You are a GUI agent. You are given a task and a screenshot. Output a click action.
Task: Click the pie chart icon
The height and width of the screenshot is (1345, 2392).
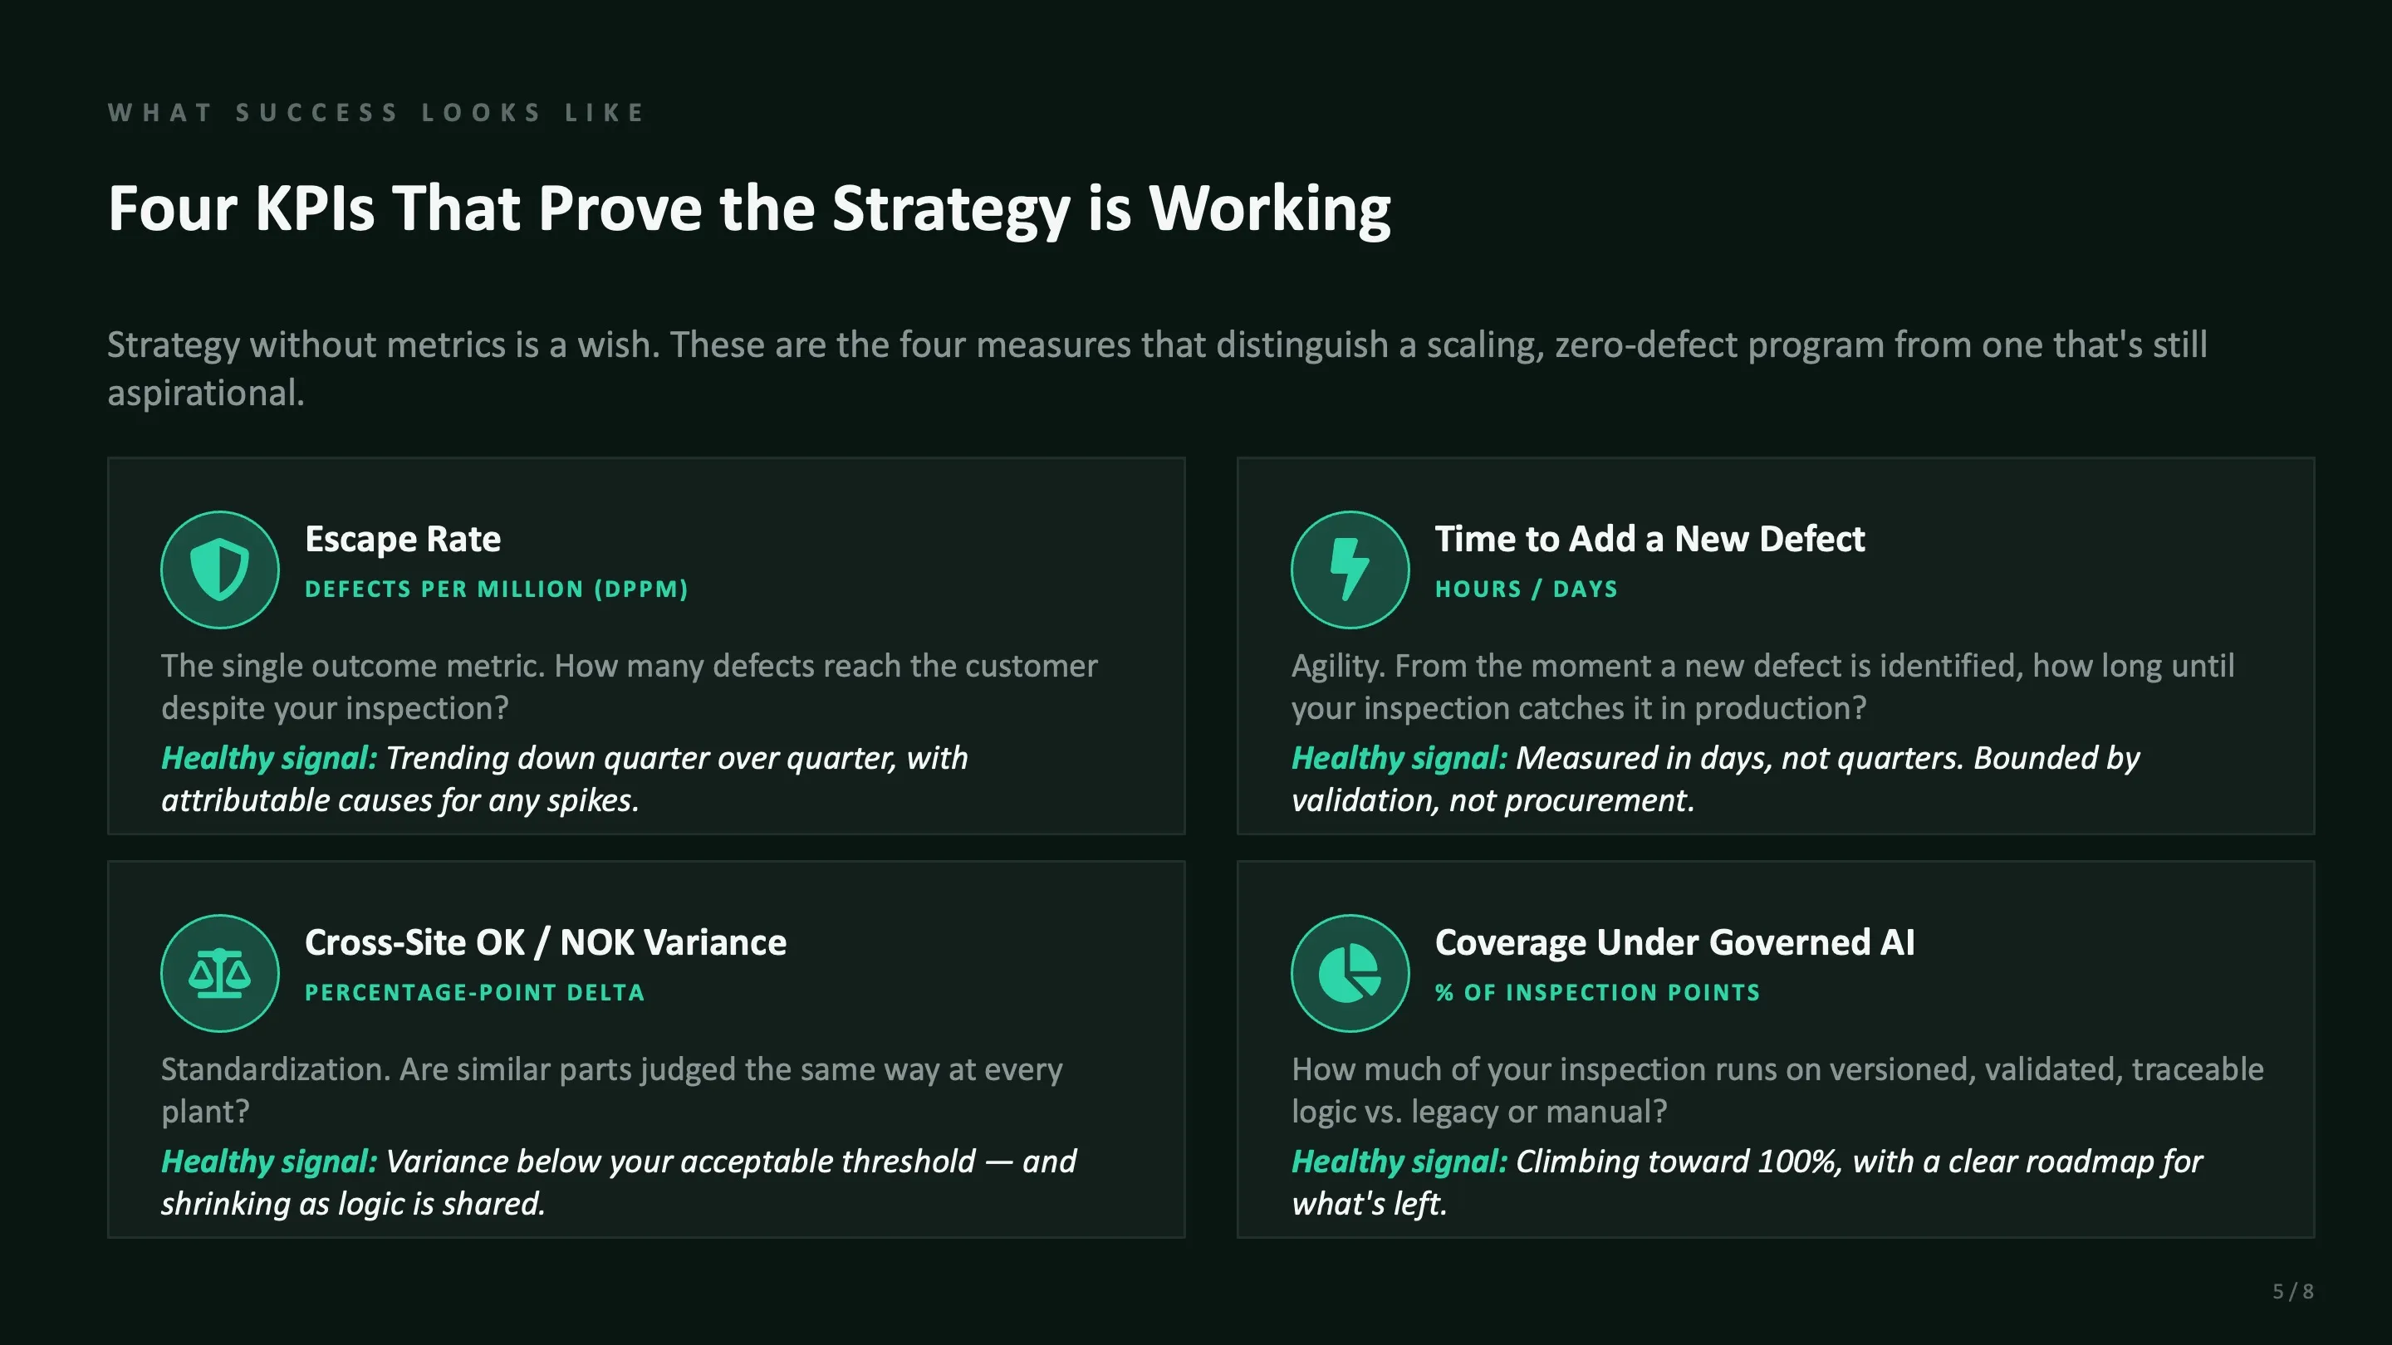[1350, 974]
